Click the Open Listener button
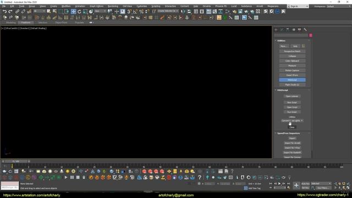352x198 pixels. pos(292,96)
